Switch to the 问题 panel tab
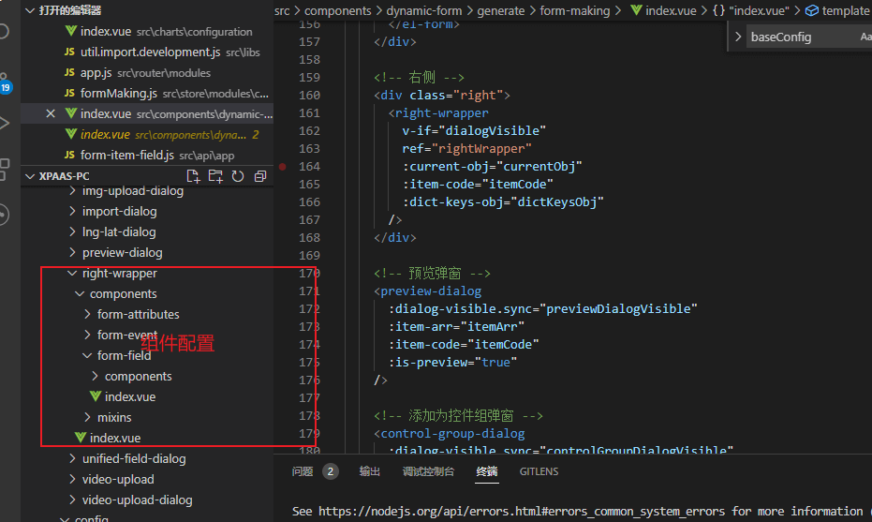 tap(303, 471)
